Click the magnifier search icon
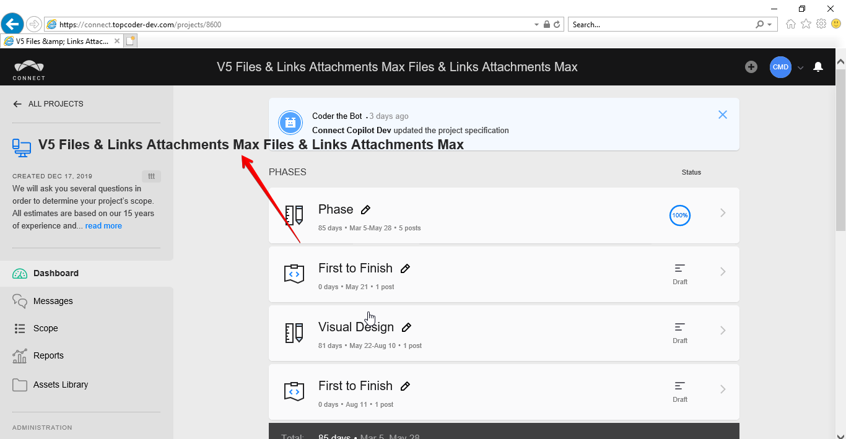Screen dimensions: 846x439 pyautogui.click(x=759, y=25)
